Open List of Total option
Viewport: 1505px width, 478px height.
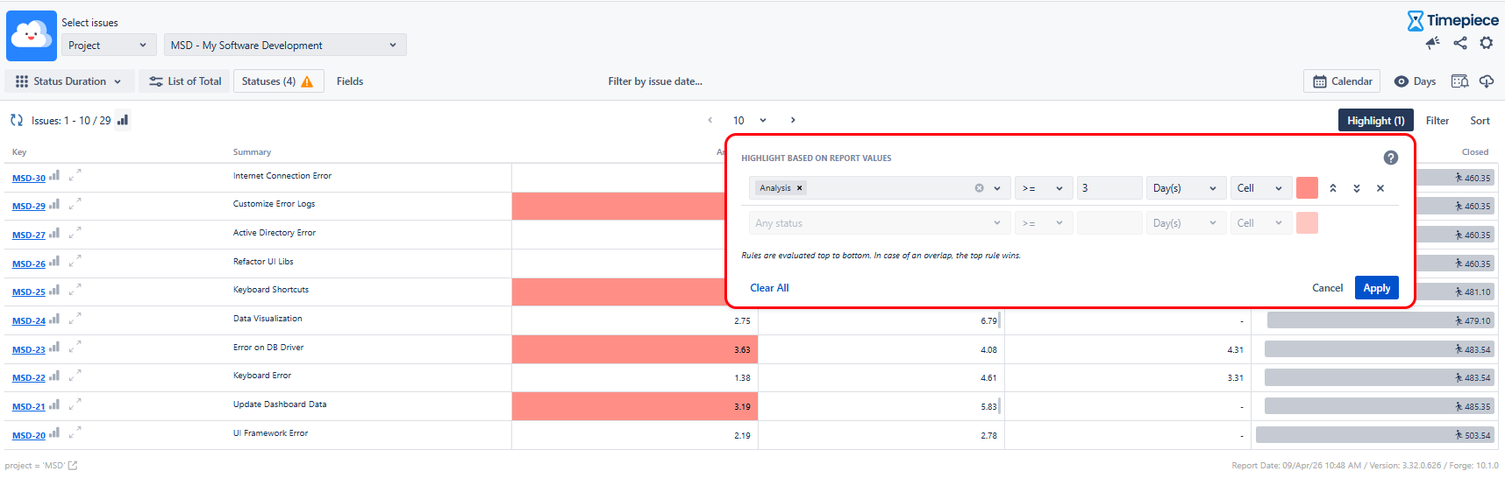(185, 81)
